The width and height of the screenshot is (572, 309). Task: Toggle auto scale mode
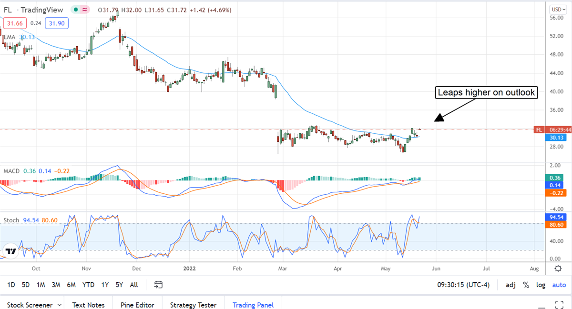[x=559, y=285]
